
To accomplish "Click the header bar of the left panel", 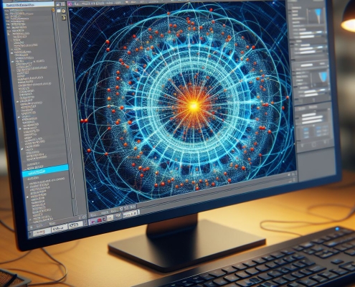I will coord(29,4).
